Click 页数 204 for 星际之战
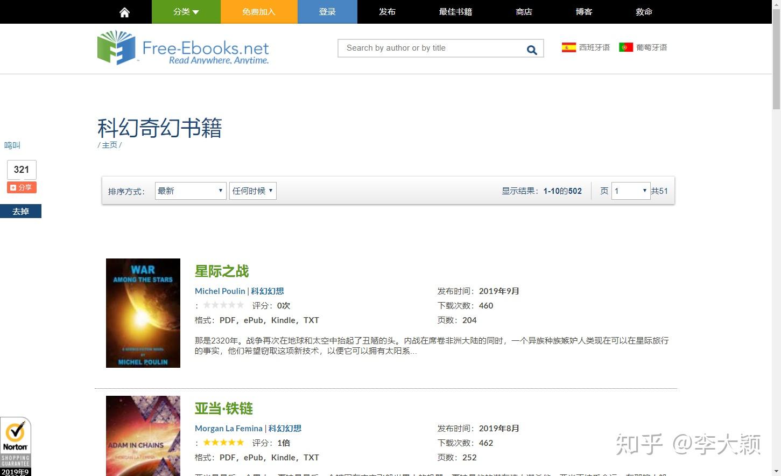Screen dimensions: 781x476 tap(457, 320)
